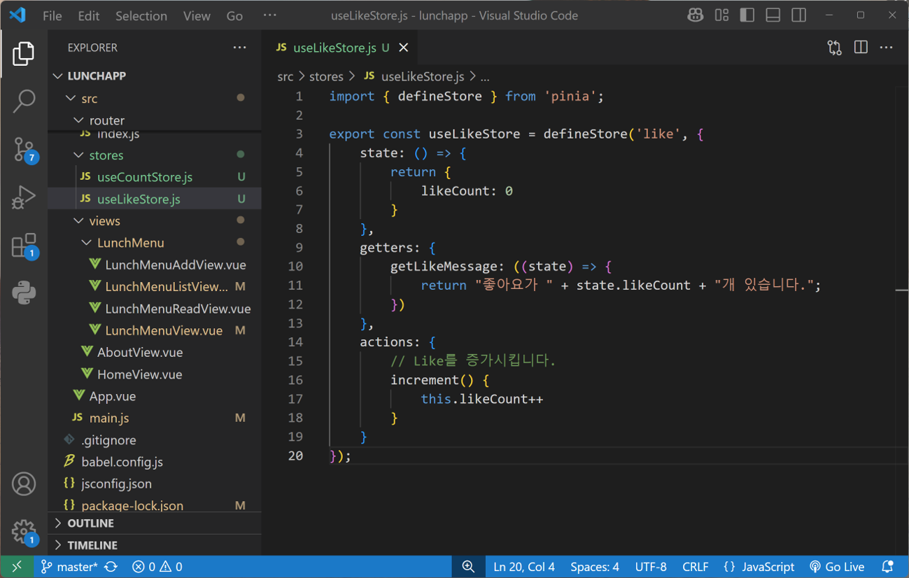Click Go Live in status bar
Screen dimensions: 909x578
837,567
